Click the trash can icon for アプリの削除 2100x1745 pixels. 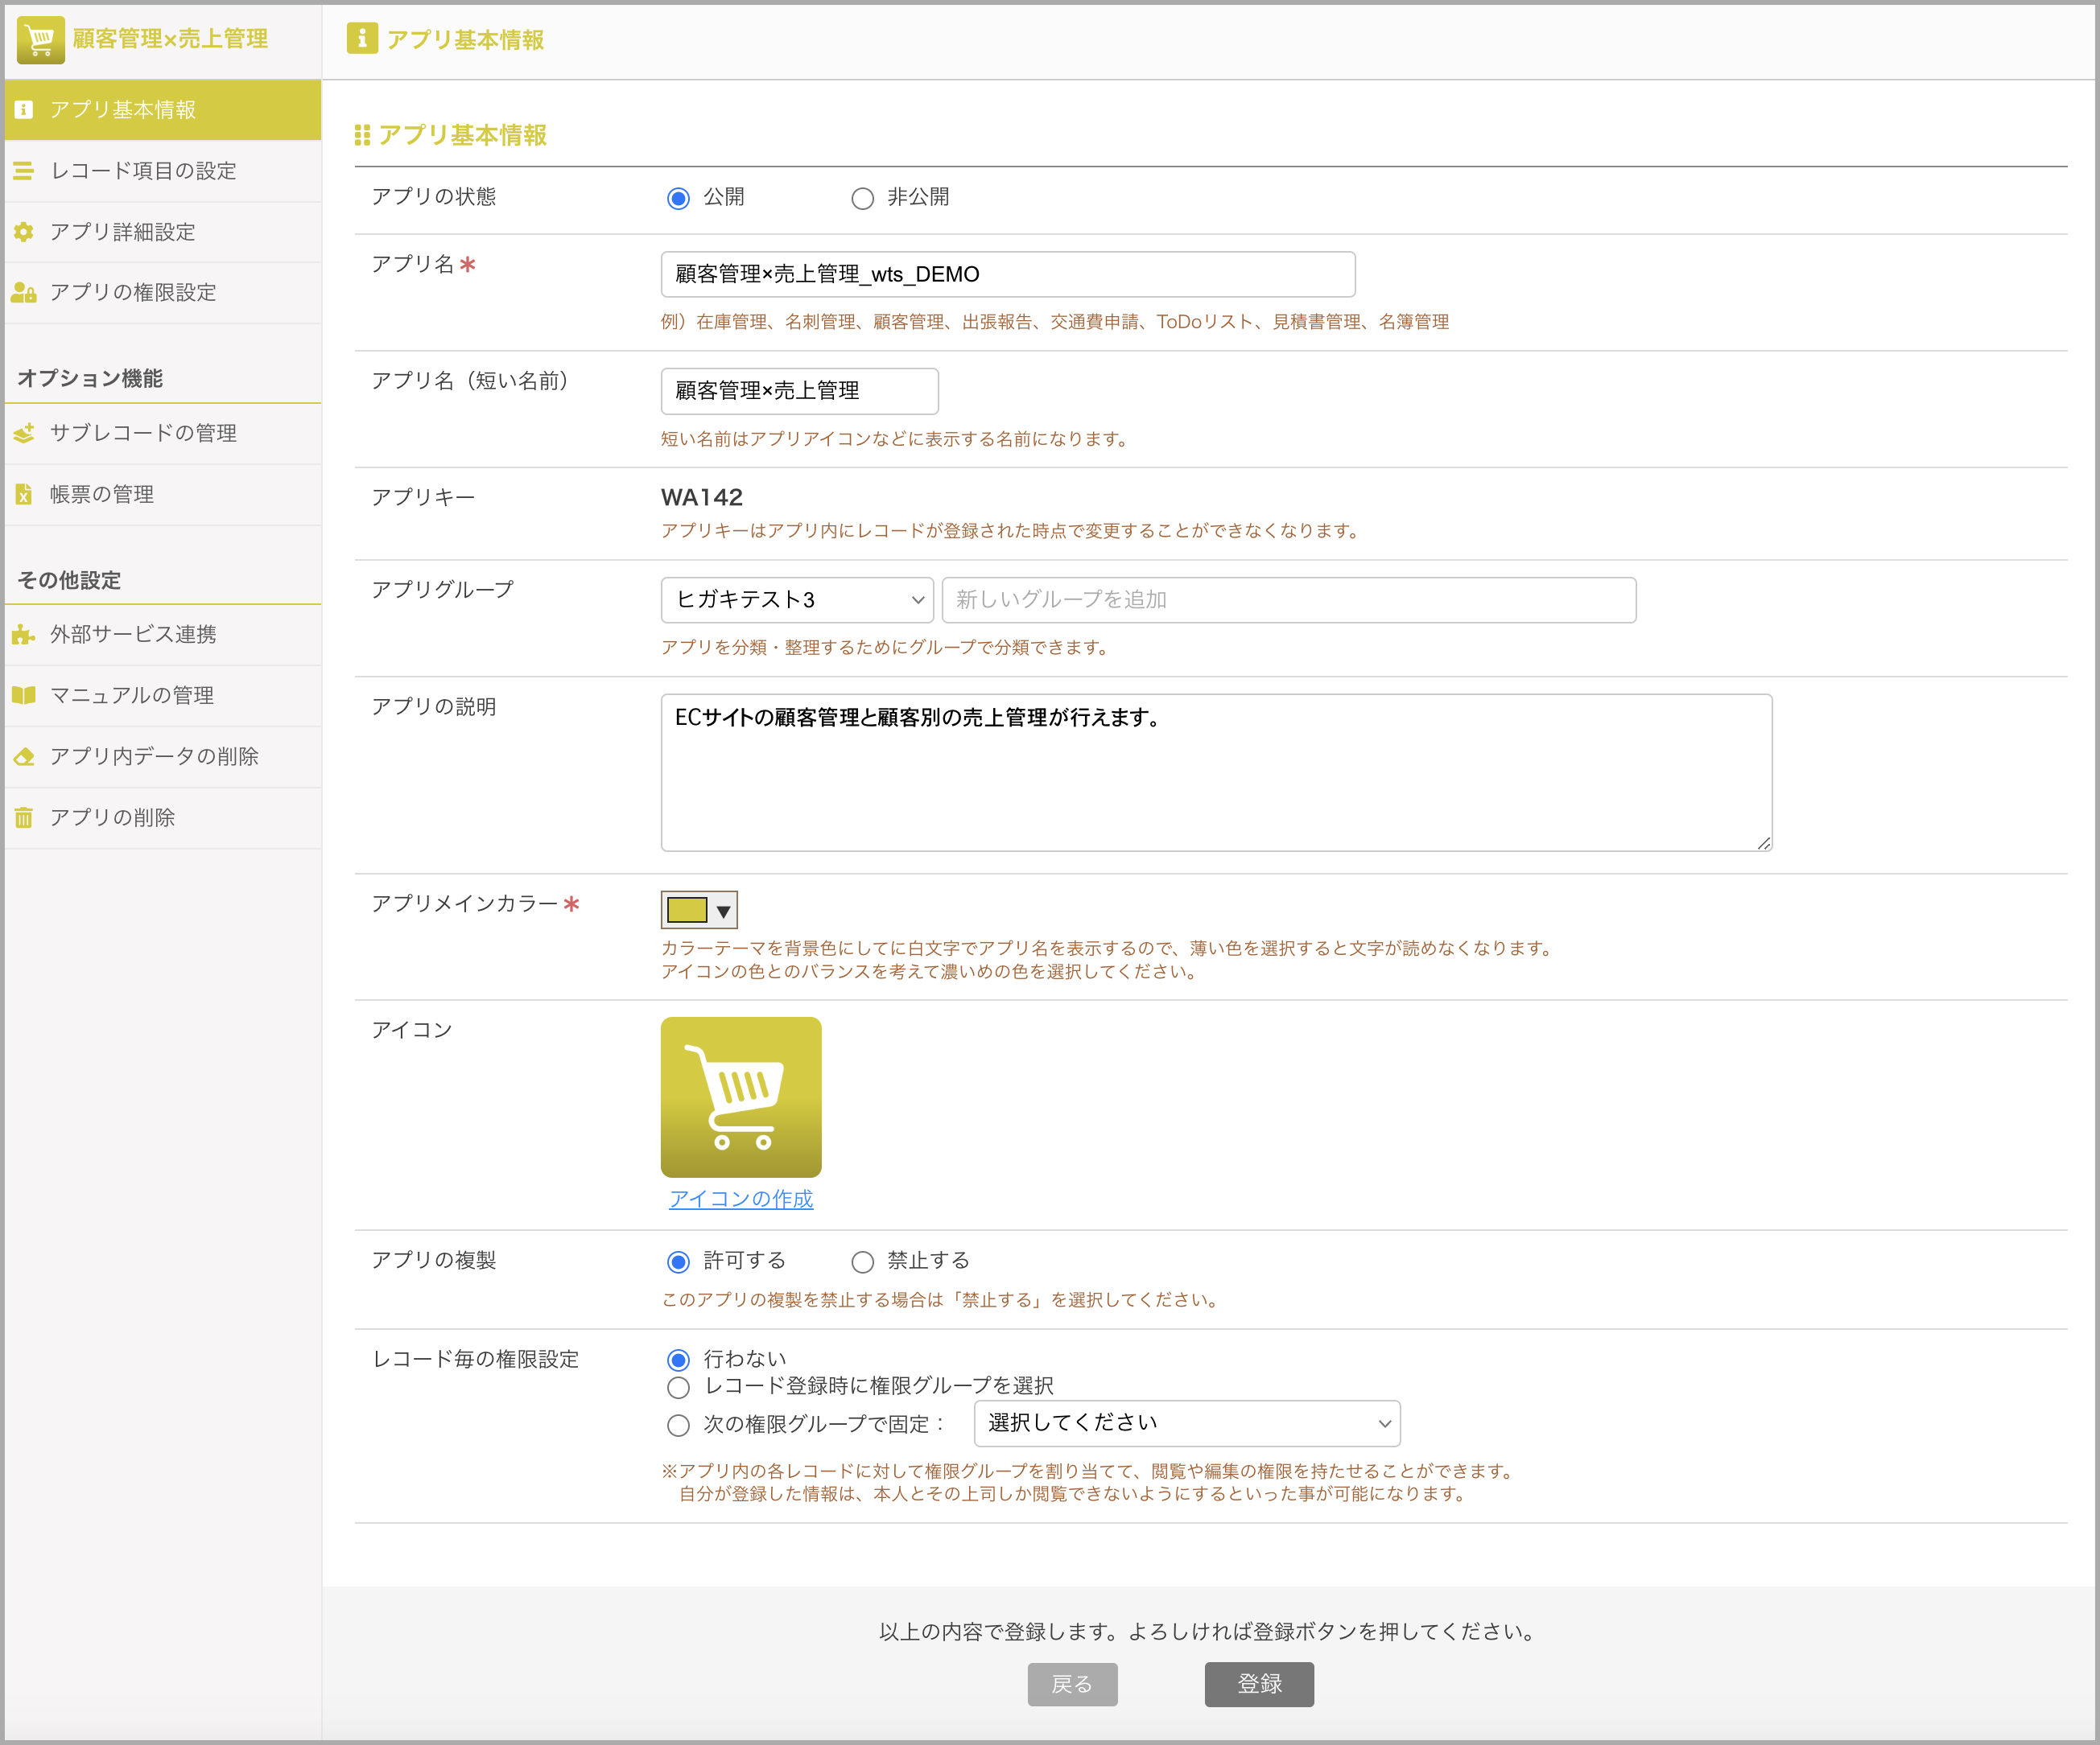click(x=24, y=817)
